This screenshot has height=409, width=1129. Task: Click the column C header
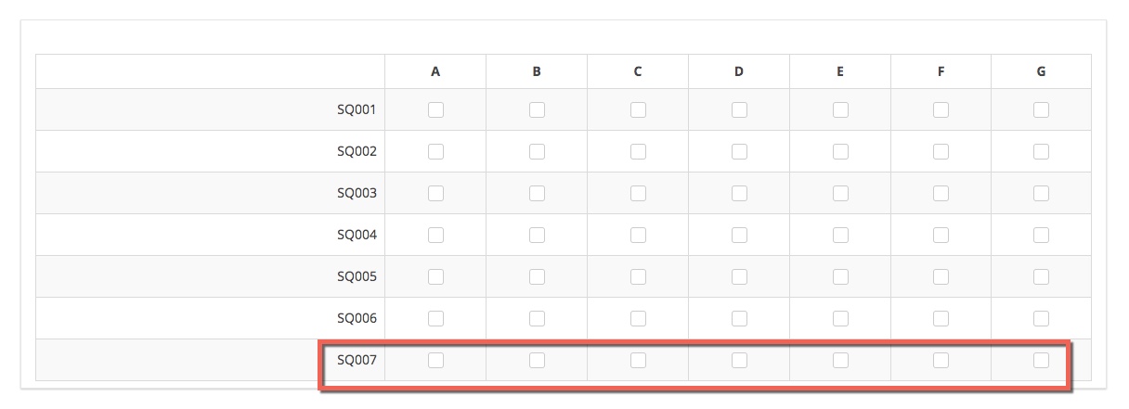click(638, 71)
